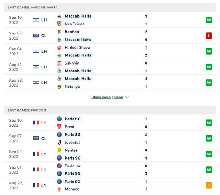Click the Benfica club crest icon
Viewport: 220px width, 195px height.
(59, 32)
